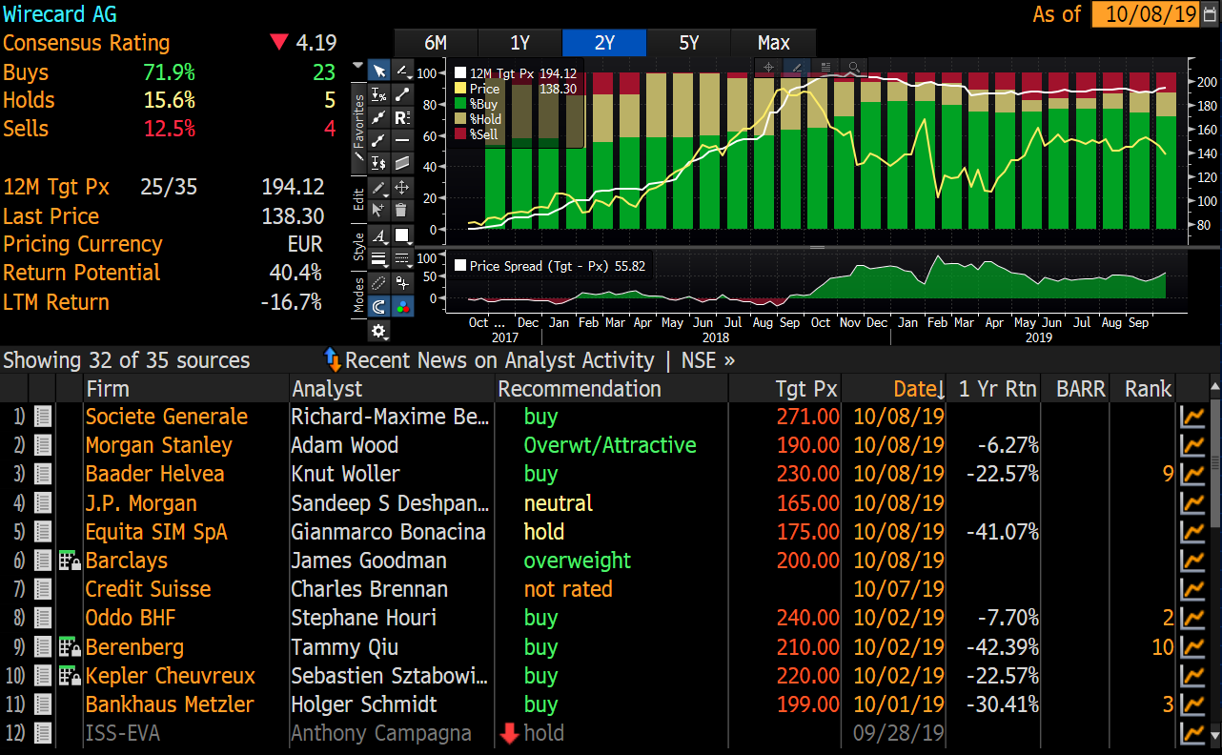Screen dimensions: 1222x755
Task: Toggle the lock annotations mode icon
Action: pyautogui.click(x=402, y=283)
